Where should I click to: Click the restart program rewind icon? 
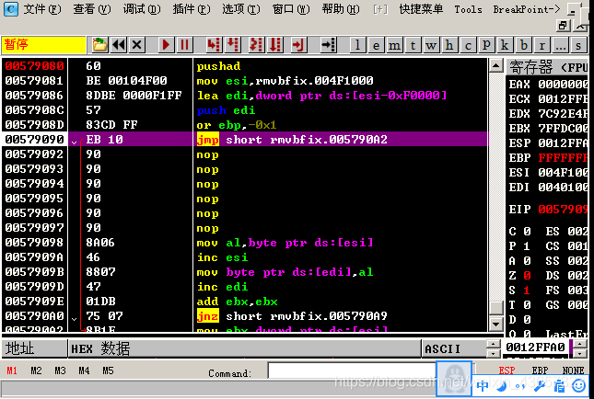(119, 45)
